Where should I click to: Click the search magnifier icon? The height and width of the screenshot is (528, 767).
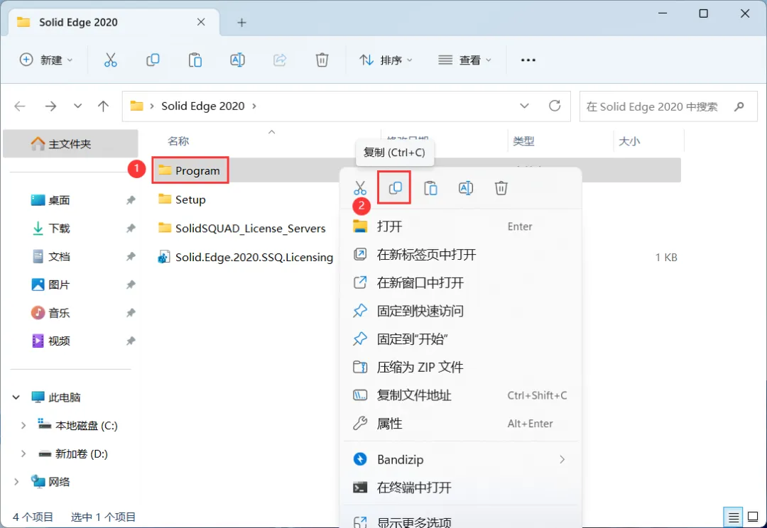[x=739, y=106]
